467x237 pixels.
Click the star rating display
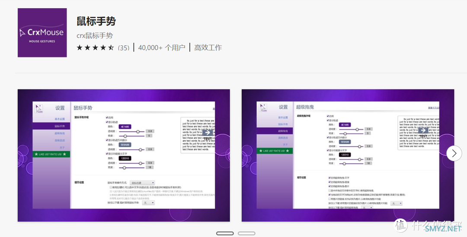pos(95,47)
